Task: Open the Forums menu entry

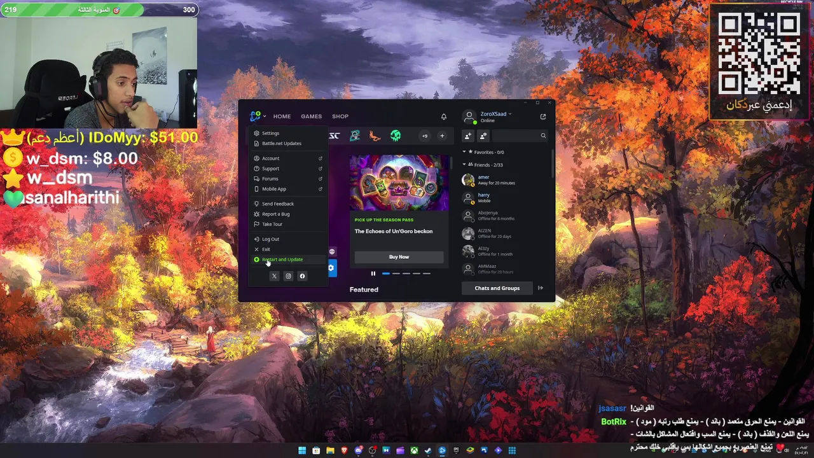Action: (x=287, y=179)
